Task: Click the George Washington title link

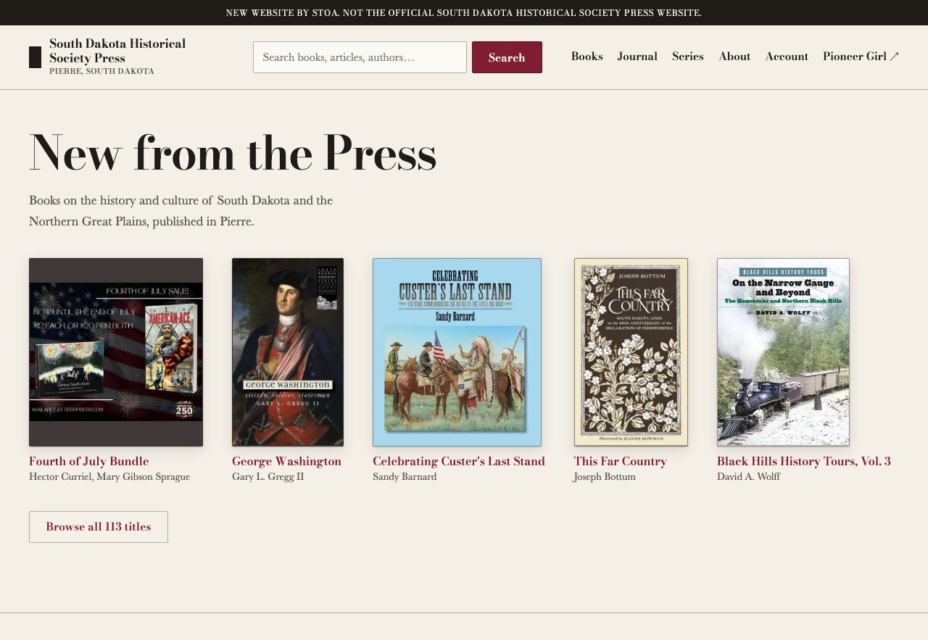Action: pos(286,461)
